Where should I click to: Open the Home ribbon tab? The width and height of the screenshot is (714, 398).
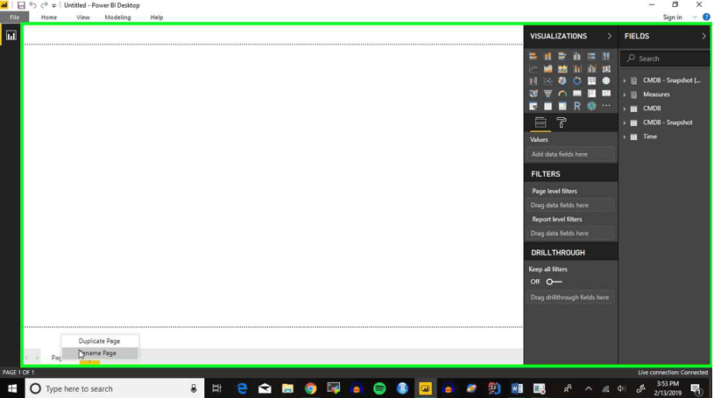point(49,17)
